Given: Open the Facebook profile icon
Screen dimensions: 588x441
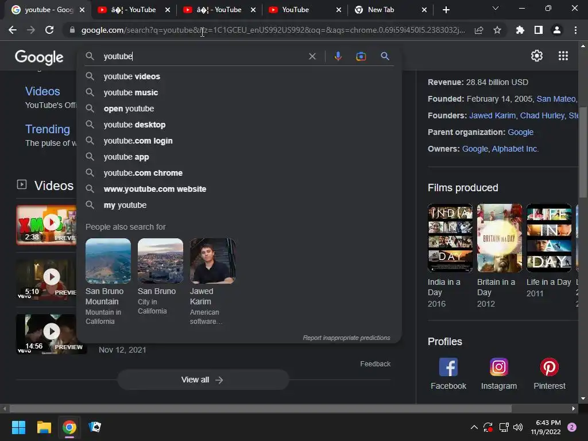Looking at the screenshot, I should (448, 367).
